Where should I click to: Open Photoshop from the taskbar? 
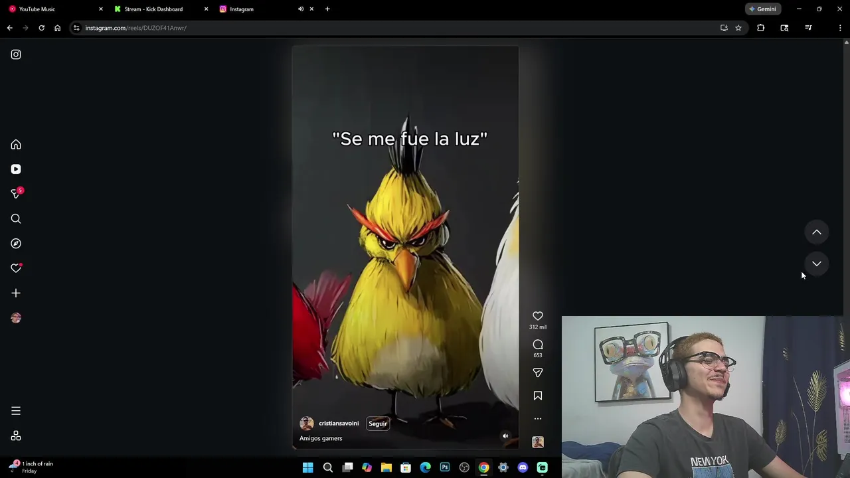coord(445,467)
